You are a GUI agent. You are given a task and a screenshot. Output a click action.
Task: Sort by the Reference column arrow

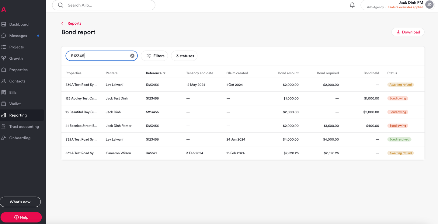tap(164, 73)
